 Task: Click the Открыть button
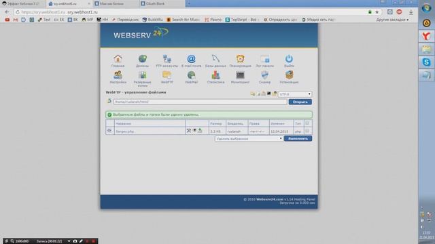300,102
